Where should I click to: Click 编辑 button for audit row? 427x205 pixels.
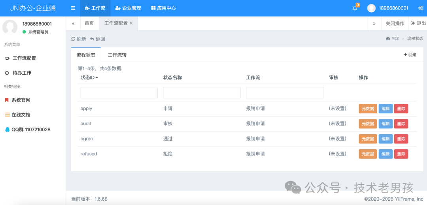coord(385,124)
